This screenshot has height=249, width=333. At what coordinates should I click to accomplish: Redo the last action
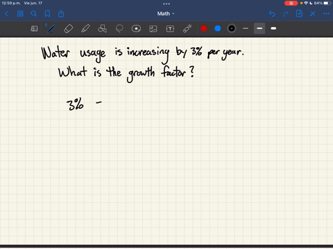click(286, 14)
